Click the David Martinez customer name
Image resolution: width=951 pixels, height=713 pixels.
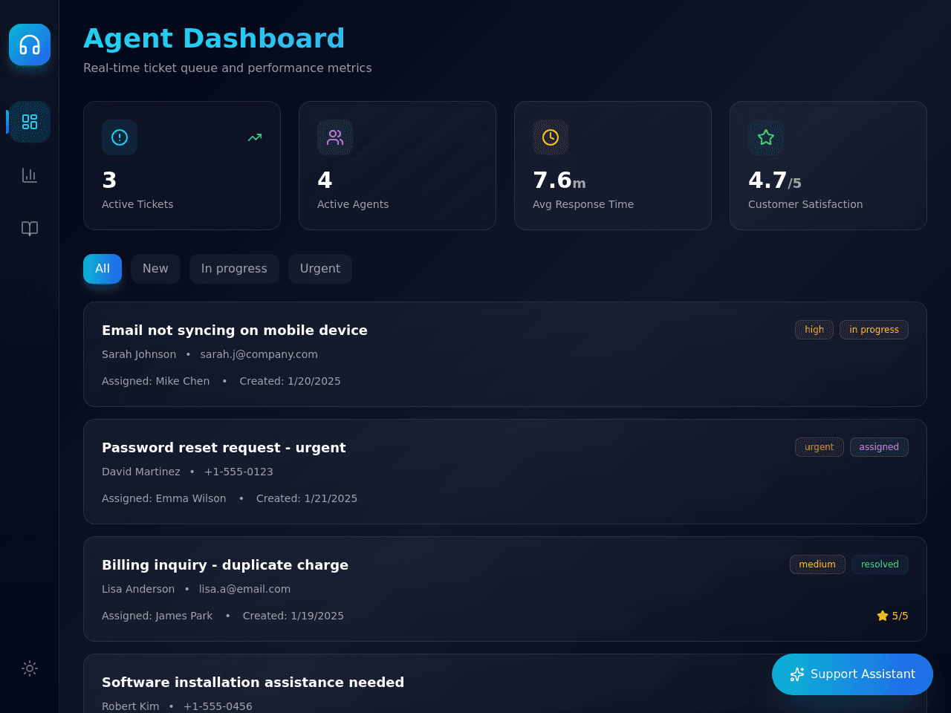(140, 472)
